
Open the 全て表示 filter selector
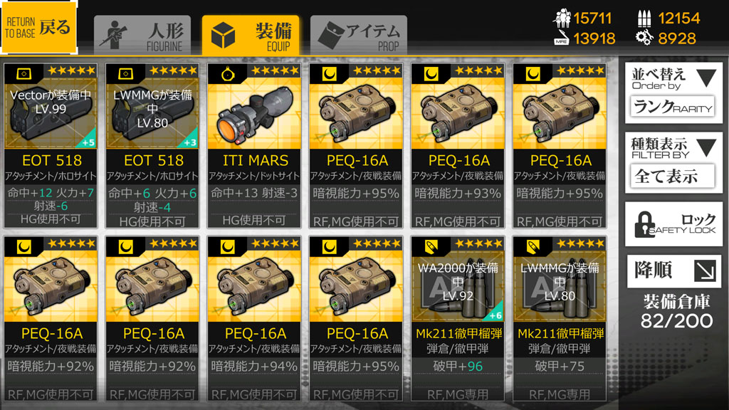tap(673, 177)
